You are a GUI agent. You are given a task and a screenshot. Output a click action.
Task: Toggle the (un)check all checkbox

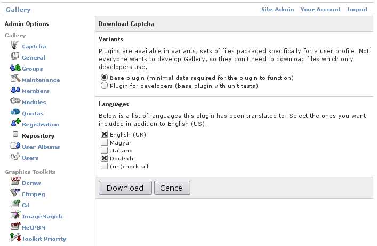pyautogui.click(x=104, y=166)
